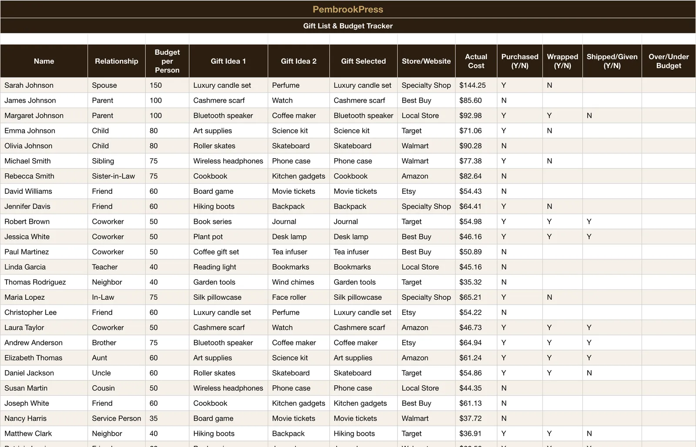Select Margaret Johnson's Shipped/Given N cell

(612, 116)
